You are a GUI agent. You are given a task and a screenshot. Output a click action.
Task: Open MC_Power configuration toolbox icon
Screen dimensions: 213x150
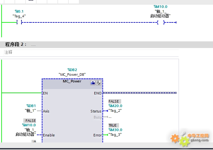point(93,83)
